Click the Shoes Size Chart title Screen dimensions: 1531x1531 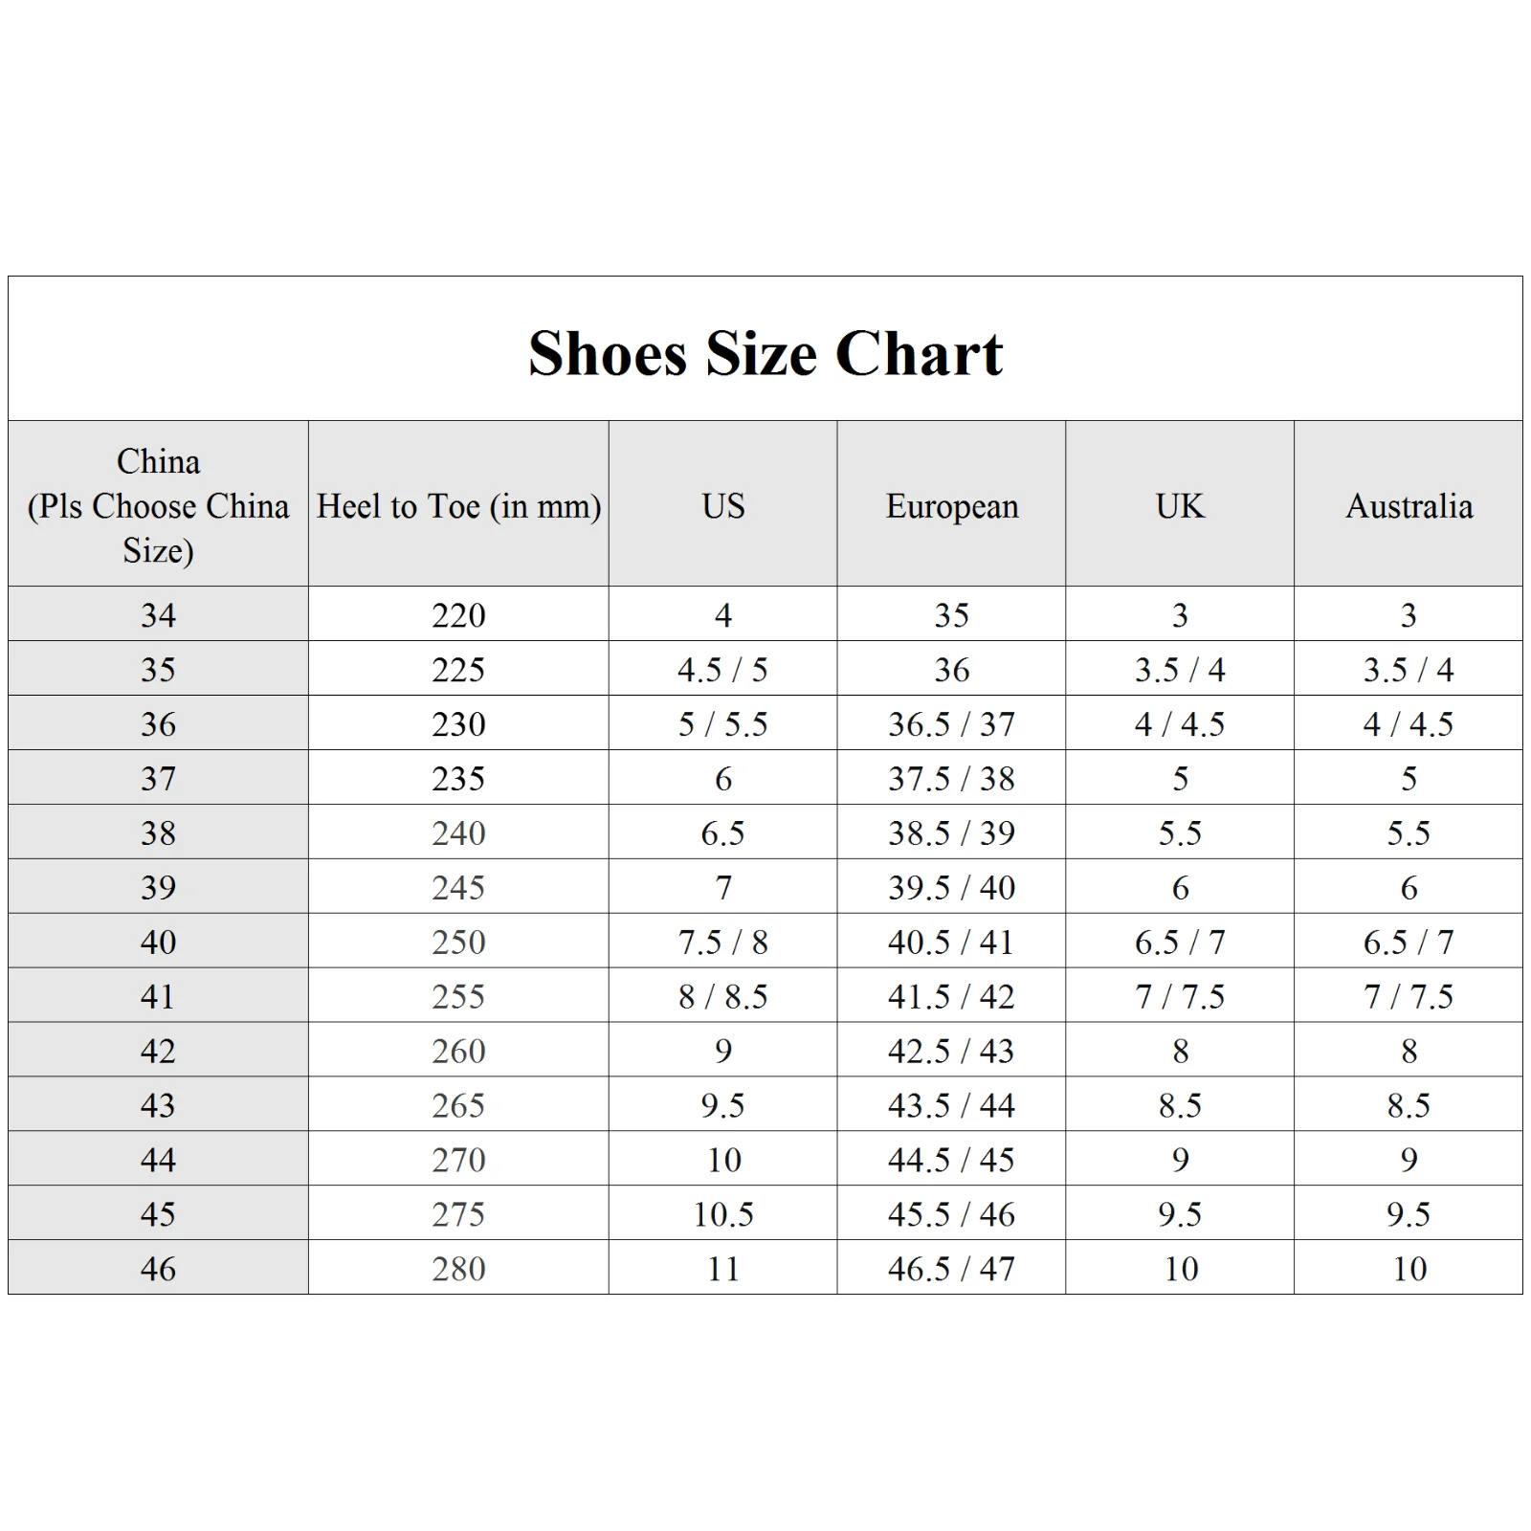click(765, 353)
